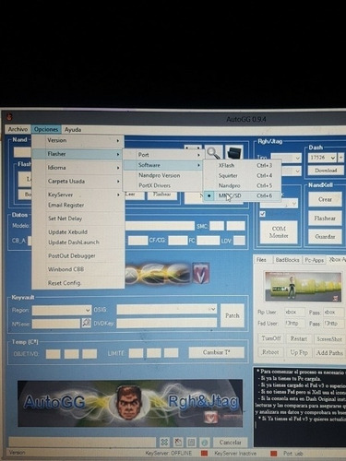
Task: Expand the KeyServer submenu
Action: 78,195
